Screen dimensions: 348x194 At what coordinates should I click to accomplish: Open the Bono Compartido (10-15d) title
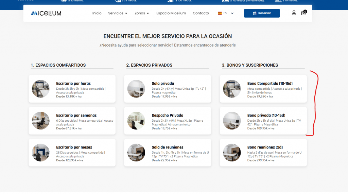[270, 84]
